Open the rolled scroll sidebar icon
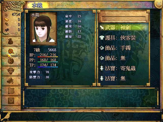 (10, 81)
